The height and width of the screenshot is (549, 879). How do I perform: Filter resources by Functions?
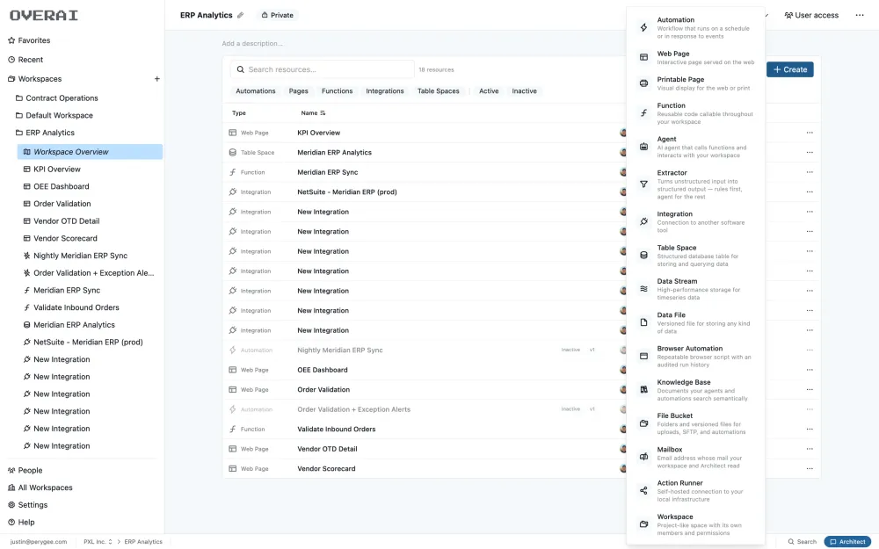pyautogui.click(x=337, y=90)
